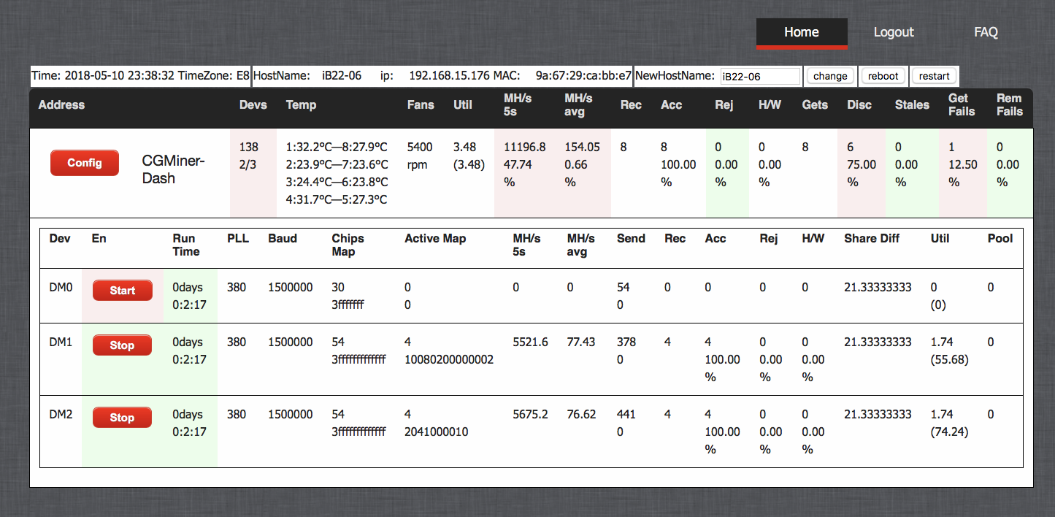Click the 5400 rpm fan value
The height and width of the screenshot is (517, 1055).
[419, 156]
